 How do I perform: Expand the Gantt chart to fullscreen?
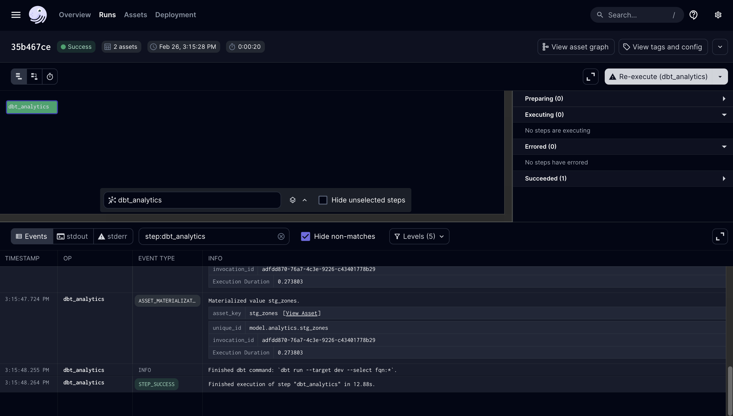click(x=591, y=76)
